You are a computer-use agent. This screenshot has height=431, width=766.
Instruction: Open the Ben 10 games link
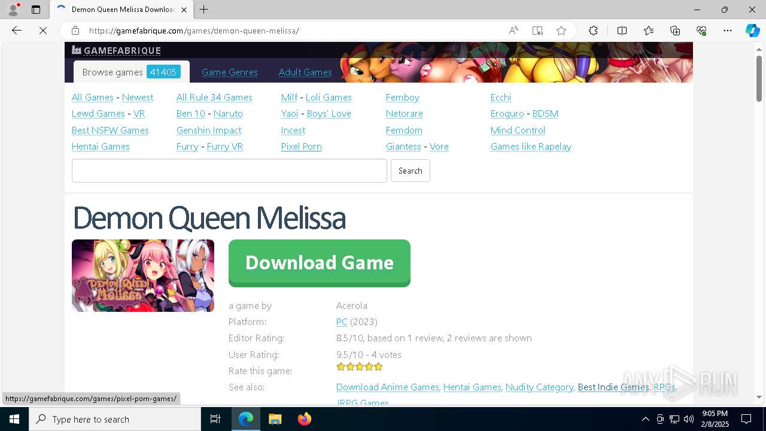click(191, 113)
